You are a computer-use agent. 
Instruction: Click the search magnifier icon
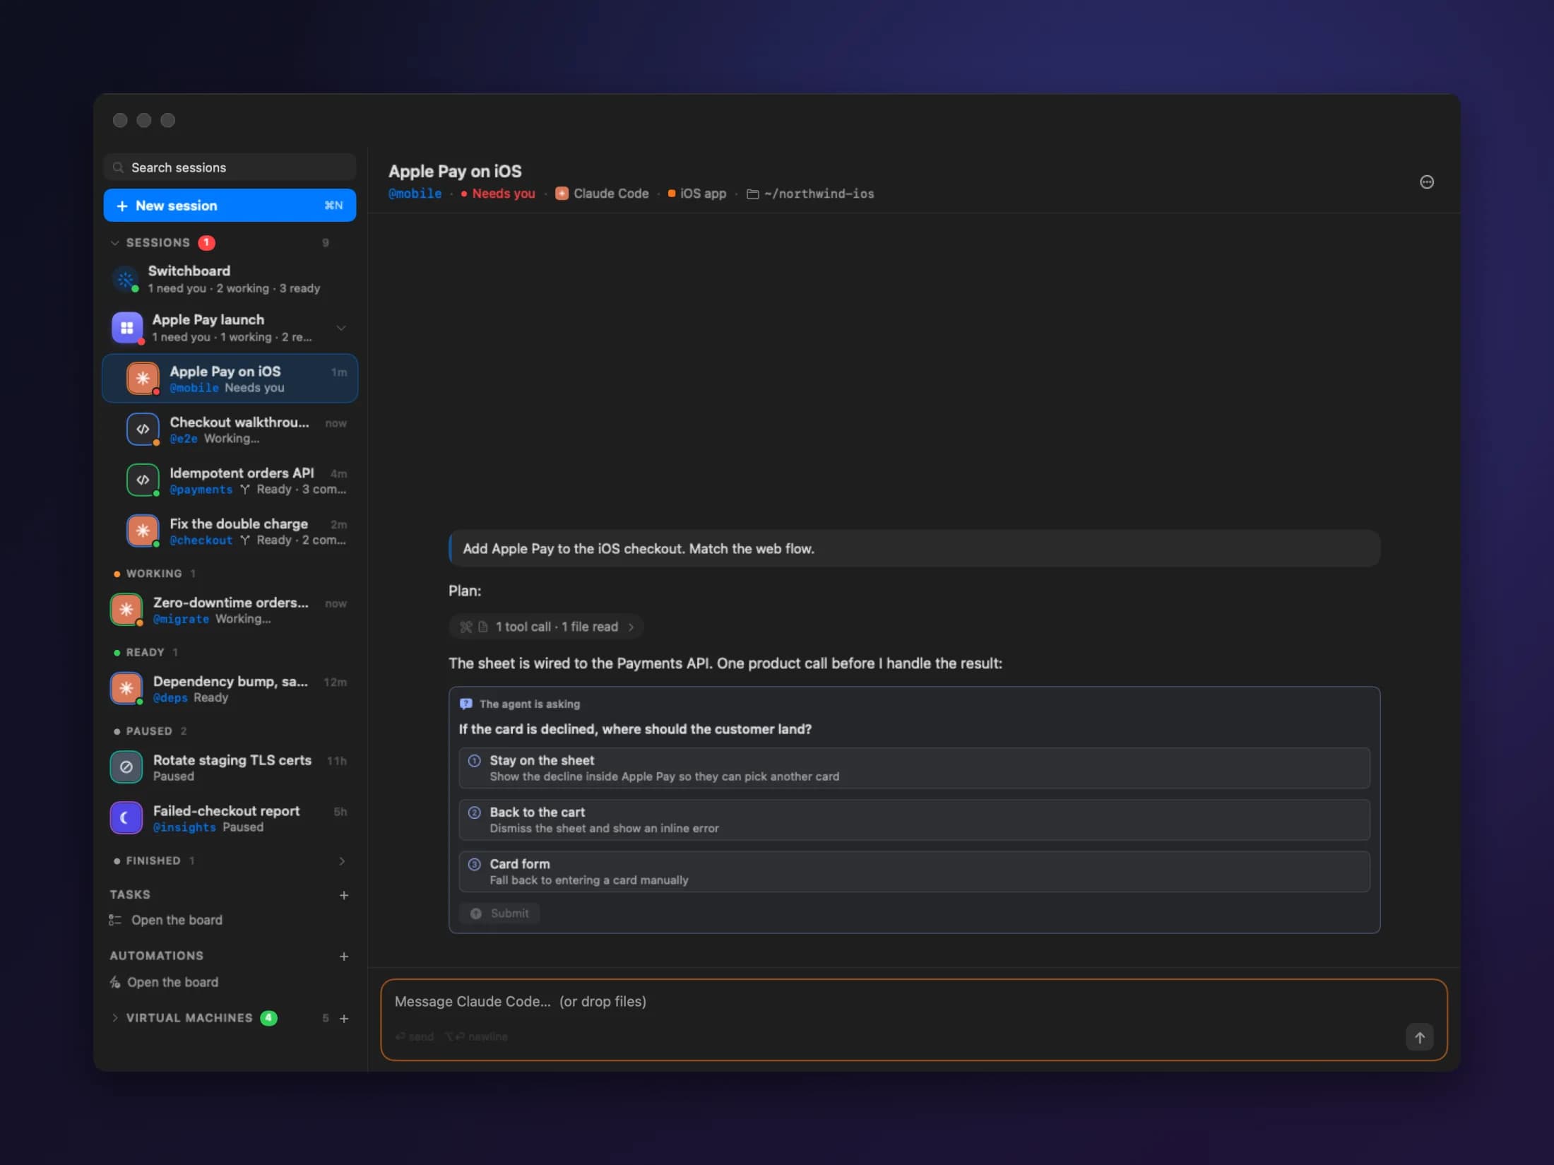coord(118,167)
